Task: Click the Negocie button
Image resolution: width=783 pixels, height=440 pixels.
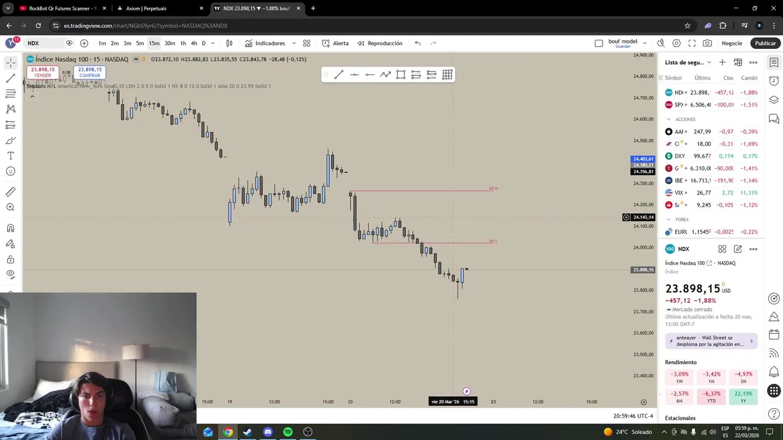Action: (732, 43)
